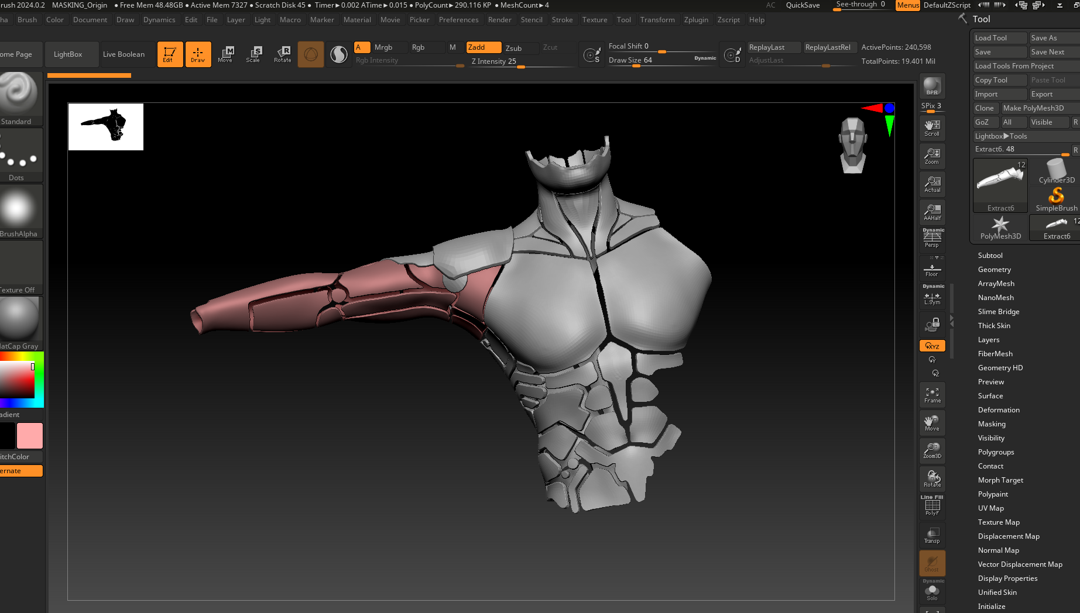Click the right-shelf Rotate view icon

pos(932,479)
